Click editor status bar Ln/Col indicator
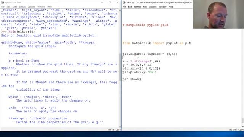This screenshot has height=137, width=244. pos(236,129)
